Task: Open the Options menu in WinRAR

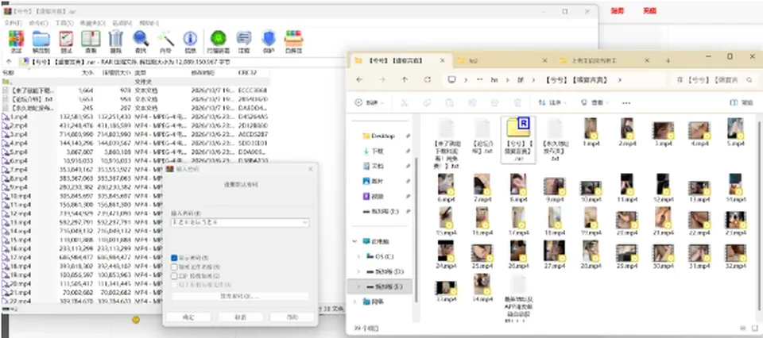Action: point(122,23)
